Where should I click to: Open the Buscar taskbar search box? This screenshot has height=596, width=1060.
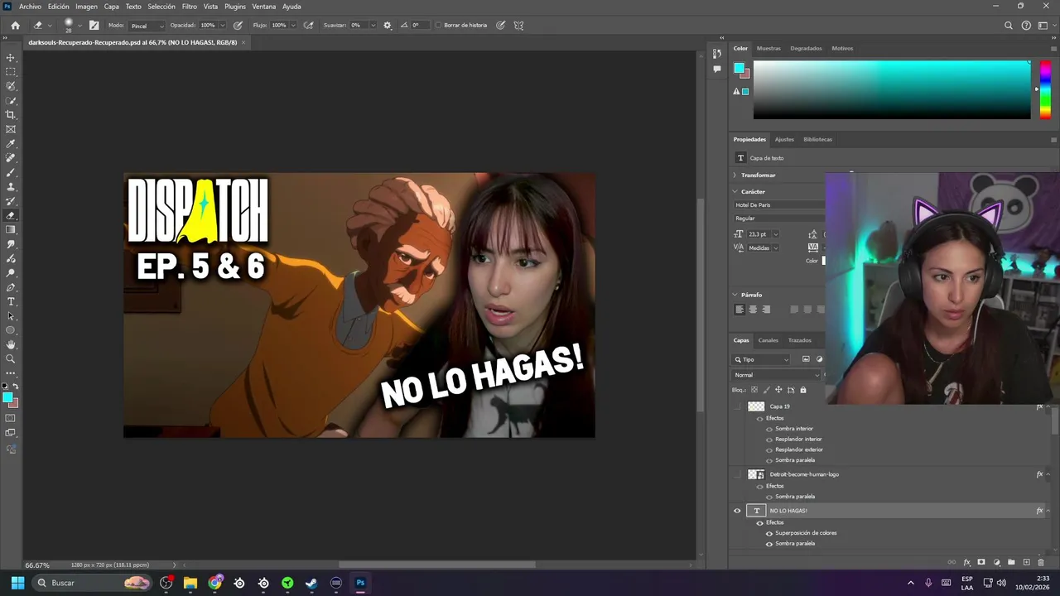click(x=92, y=583)
